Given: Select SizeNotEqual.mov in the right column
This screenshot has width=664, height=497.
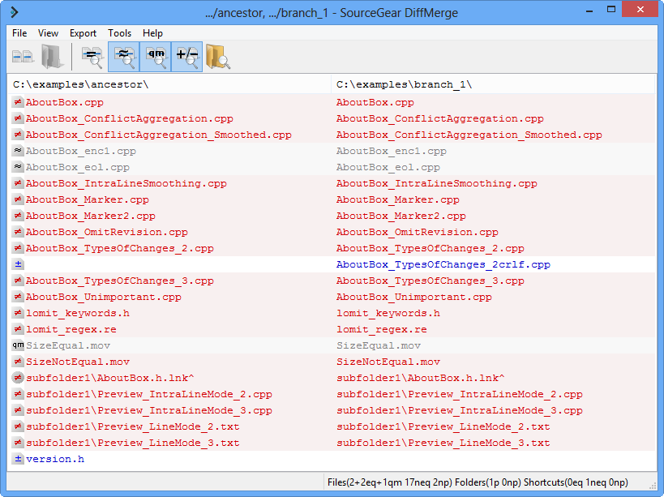Looking at the screenshot, I should coord(388,362).
